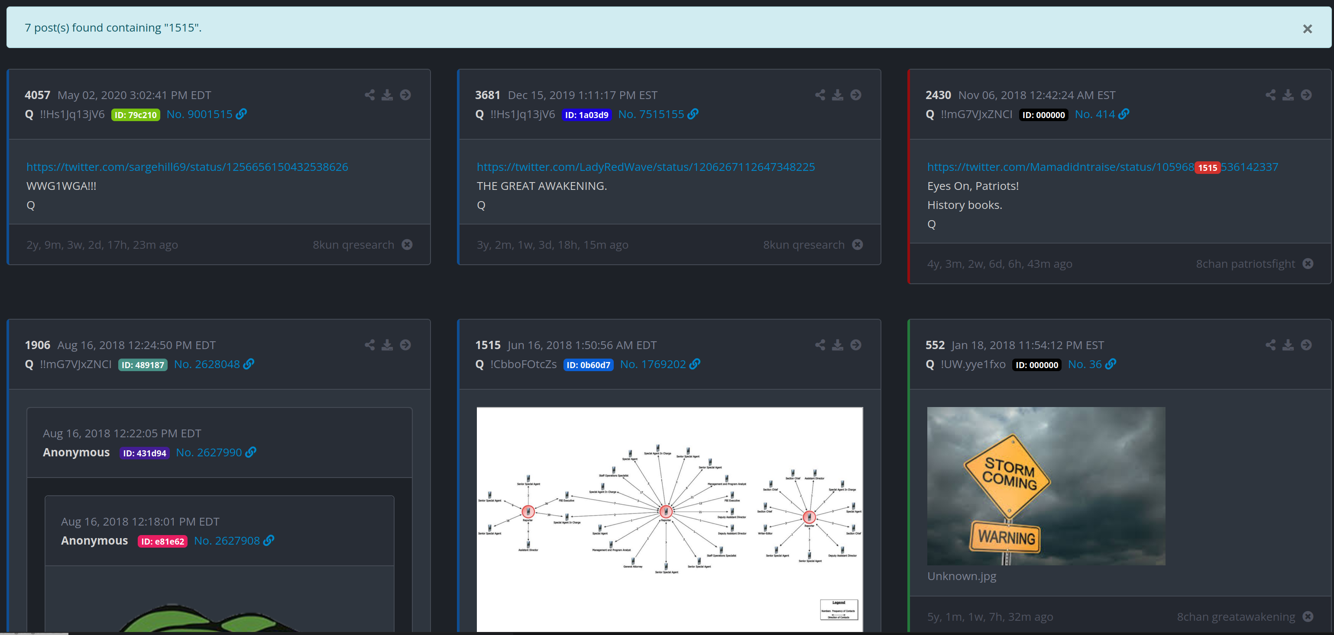Share post 552
The width and height of the screenshot is (1334, 635).
1271,345
